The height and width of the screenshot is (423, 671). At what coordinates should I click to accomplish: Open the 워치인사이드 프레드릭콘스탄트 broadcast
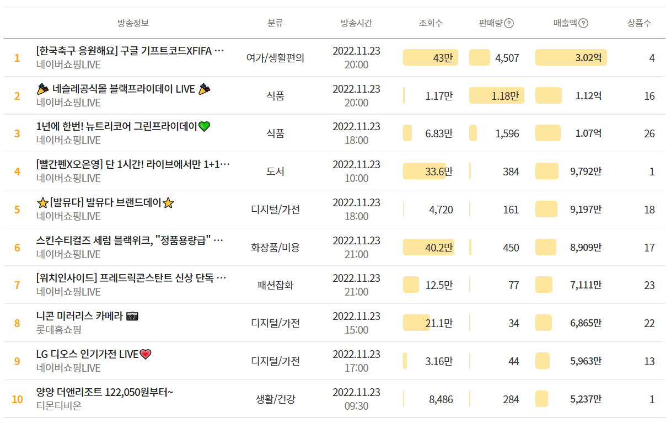tap(131, 278)
